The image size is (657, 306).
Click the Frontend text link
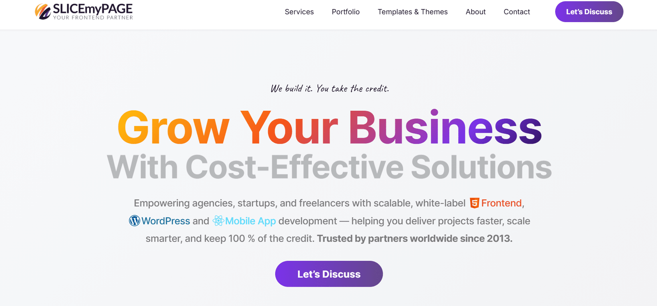501,203
